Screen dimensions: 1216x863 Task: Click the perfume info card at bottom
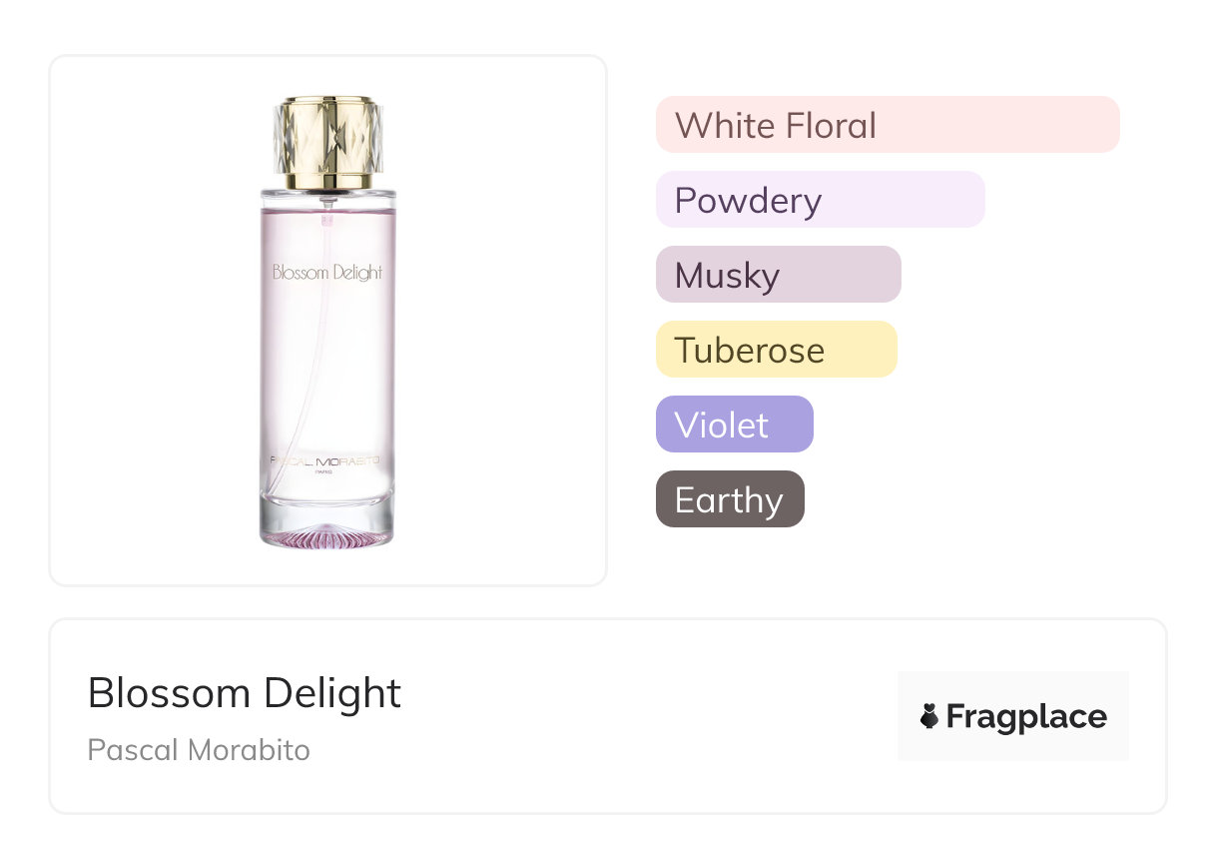click(x=608, y=716)
